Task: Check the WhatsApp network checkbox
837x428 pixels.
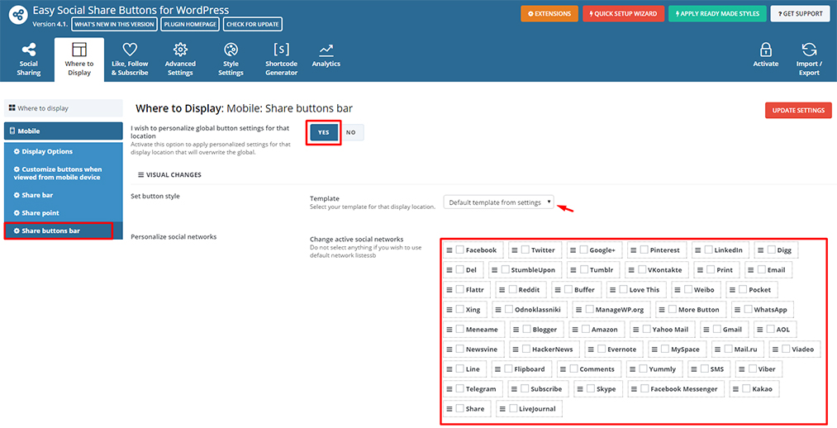Action: click(747, 309)
